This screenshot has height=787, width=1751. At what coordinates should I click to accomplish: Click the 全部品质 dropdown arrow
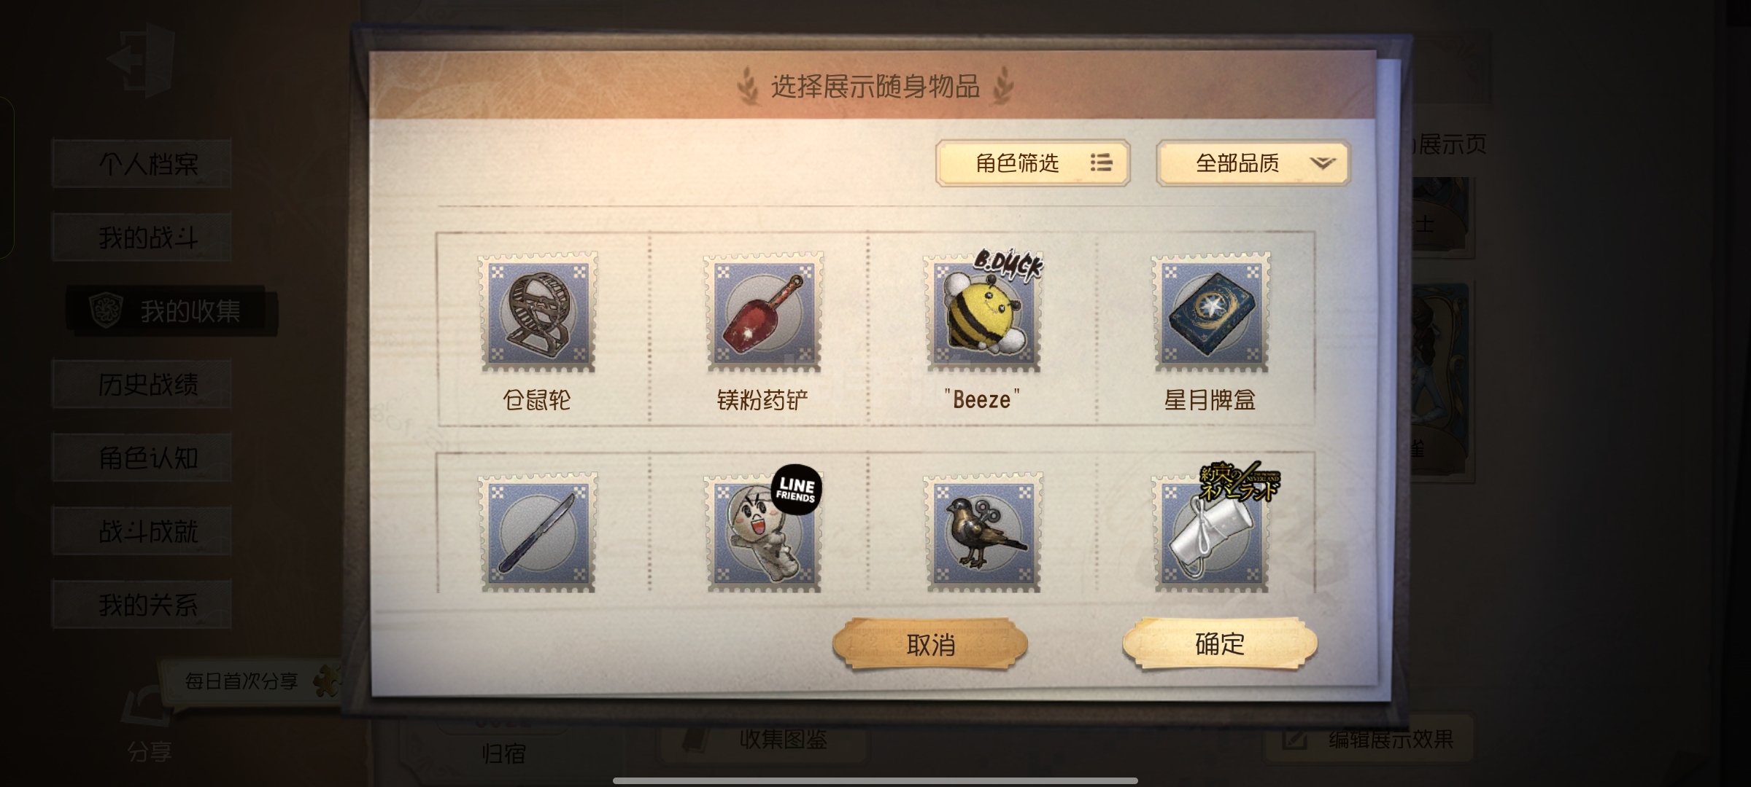coord(1322,163)
